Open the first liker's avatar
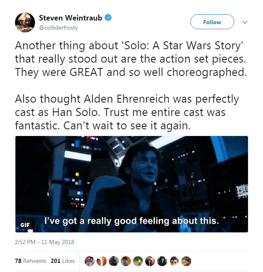The height and width of the screenshot is (272, 263). (x=90, y=261)
